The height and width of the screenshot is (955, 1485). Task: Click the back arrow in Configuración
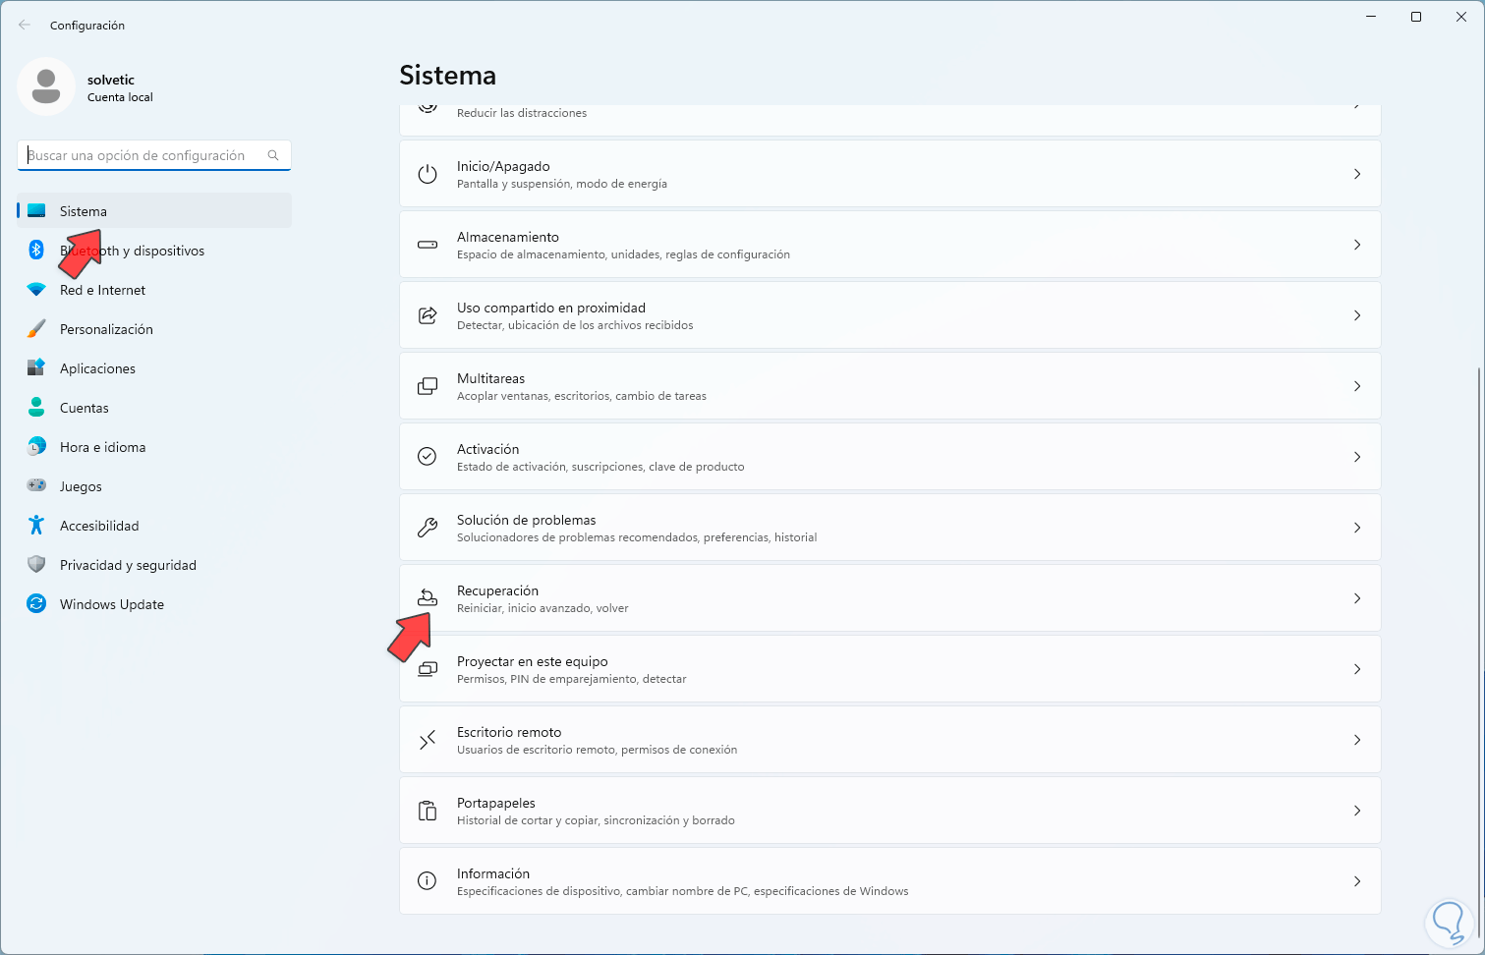click(24, 25)
